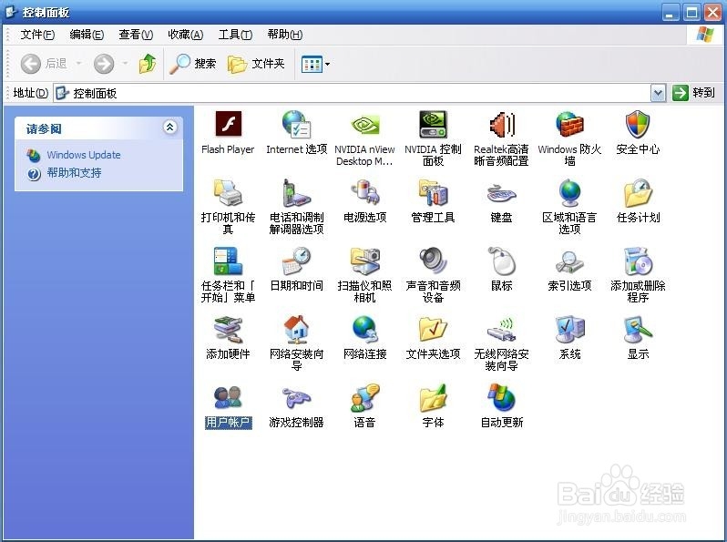This screenshot has height=542, width=727.
Task: Open 网络连接 icon
Action: 364,329
